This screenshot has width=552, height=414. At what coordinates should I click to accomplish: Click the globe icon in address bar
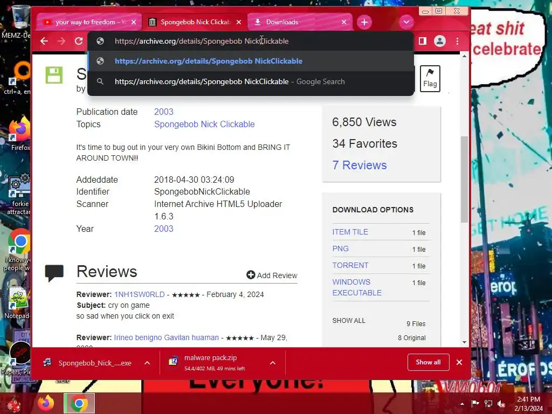(100, 41)
